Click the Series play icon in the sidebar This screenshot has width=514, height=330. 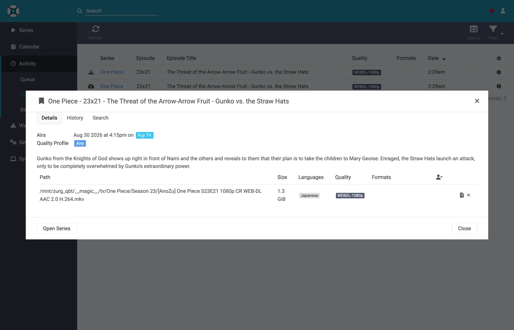[x=13, y=30]
